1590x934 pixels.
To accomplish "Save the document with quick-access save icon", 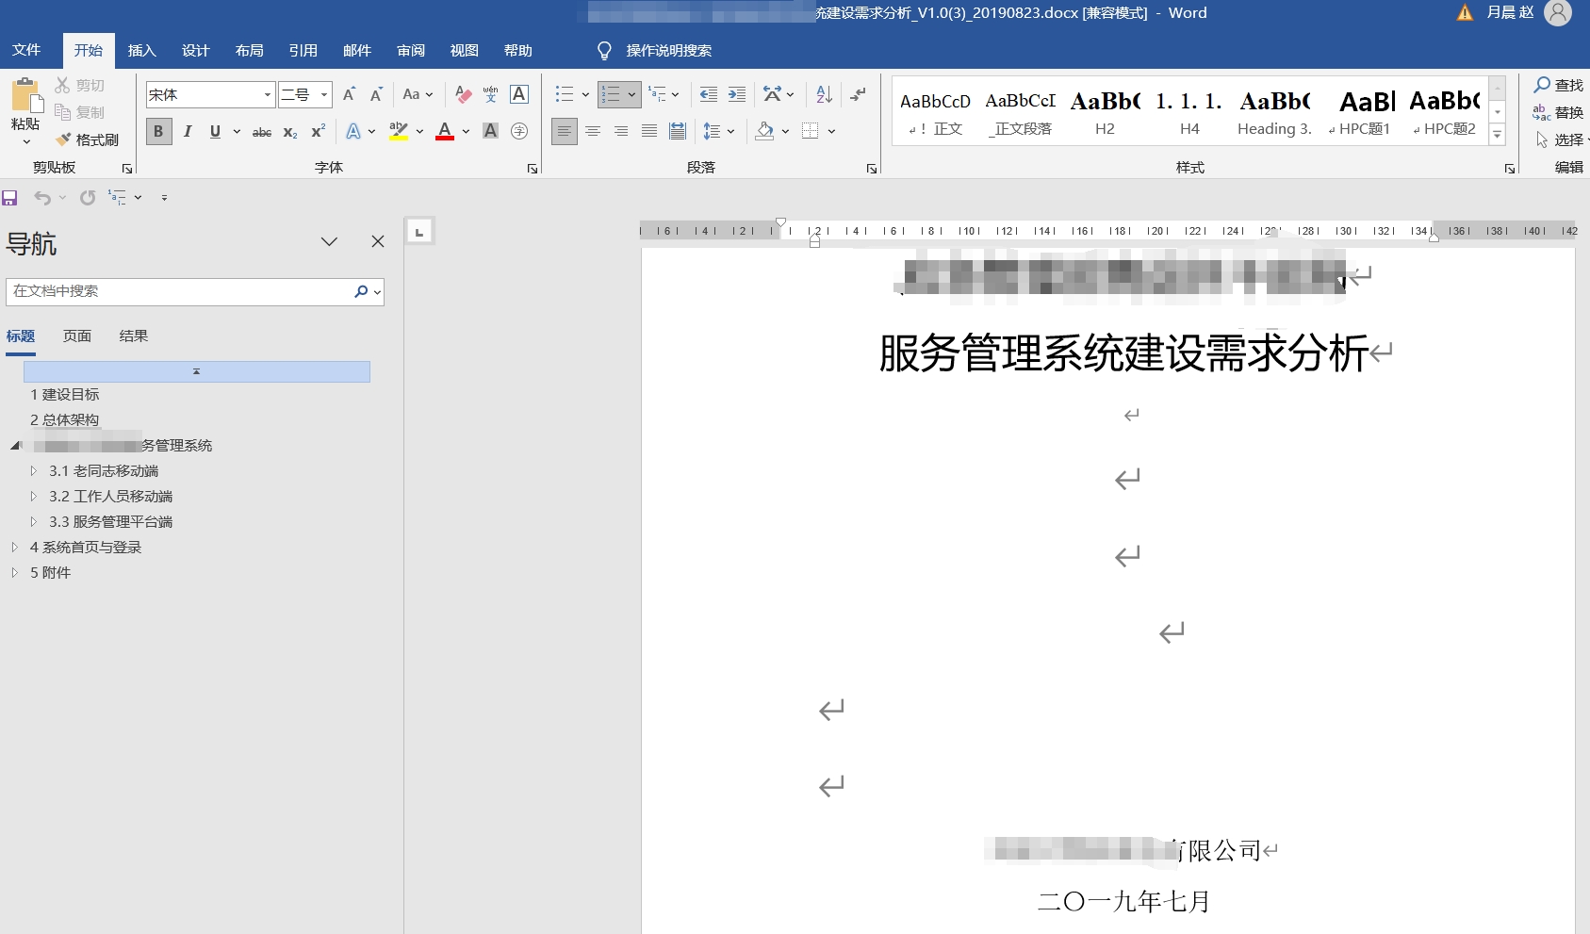I will (x=10, y=198).
